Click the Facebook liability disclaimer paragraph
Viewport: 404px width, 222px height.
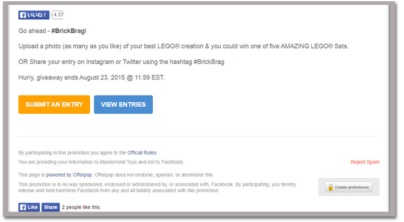click(x=157, y=187)
